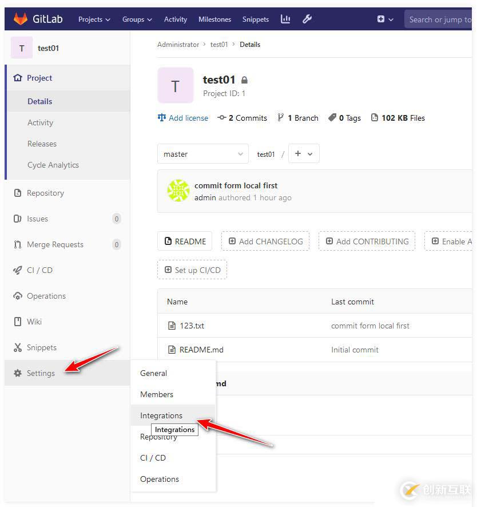
Task: Click the Add CHANGELOG button
Action: click(265, 241)
